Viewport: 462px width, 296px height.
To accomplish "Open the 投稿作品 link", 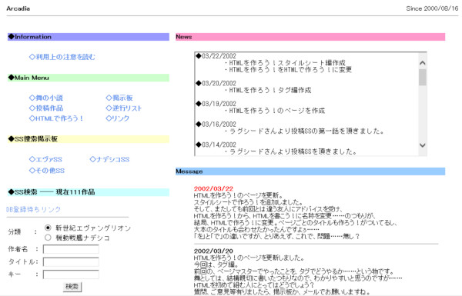I will pyautogui.click(x=46, y=108).
